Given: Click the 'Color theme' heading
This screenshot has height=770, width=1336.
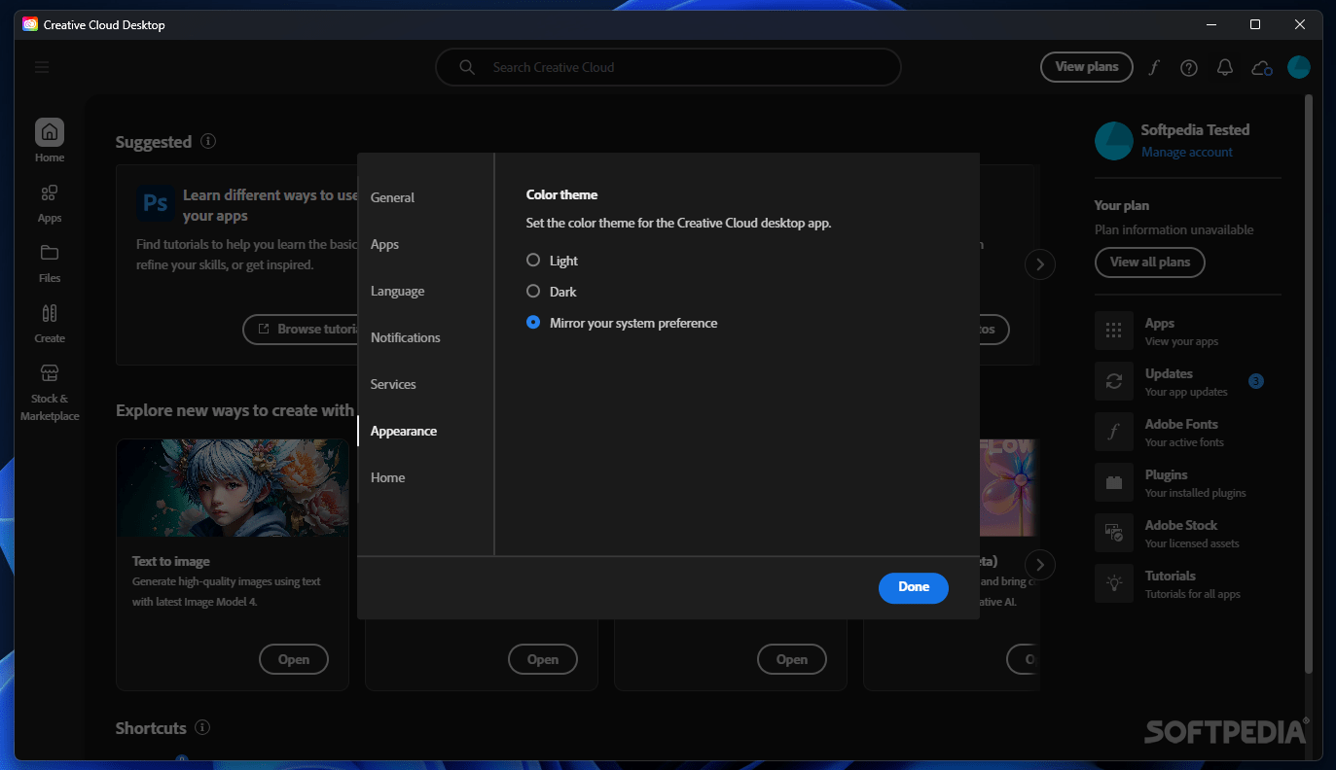Looking at the screenshot, I should click(562, 194).
